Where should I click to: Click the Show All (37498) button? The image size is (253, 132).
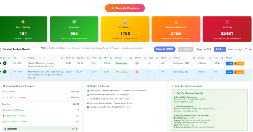point(164,49)
